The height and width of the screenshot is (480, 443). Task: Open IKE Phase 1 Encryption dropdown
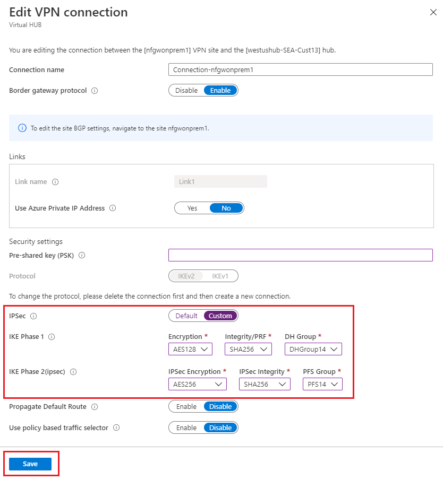click(x=190, y=349)
